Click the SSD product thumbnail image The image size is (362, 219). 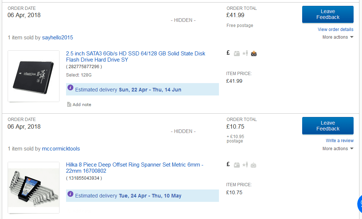(34, 76)
